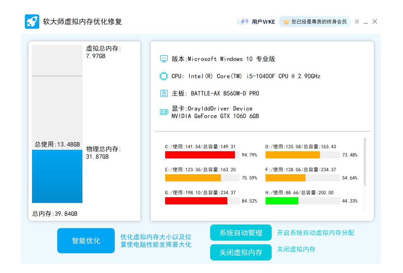Click the CPU chip icon

pyautogui.click(x=164, y=76)
